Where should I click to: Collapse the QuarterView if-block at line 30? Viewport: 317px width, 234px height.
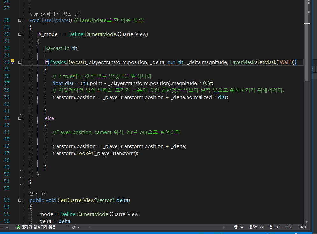pyautogui.click(x=20, y=34)
